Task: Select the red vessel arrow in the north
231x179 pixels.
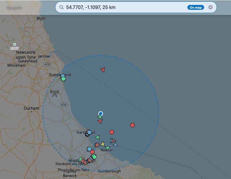Action: (103, 70)
